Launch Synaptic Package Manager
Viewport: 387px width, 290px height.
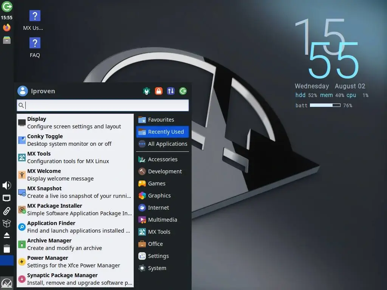(x=75, y=279)
